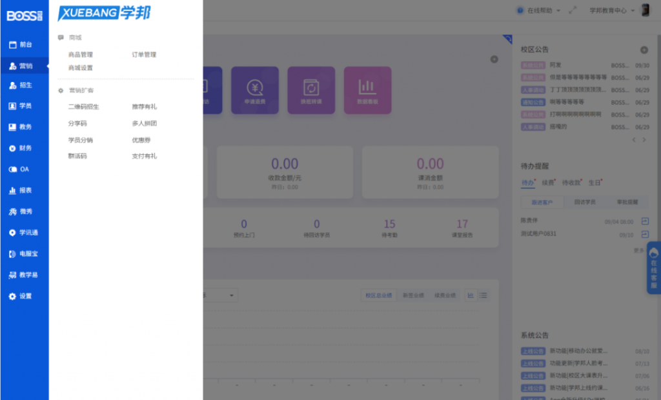Open the 在线客服 floating button
Viewport: 661px width, 400px height.
point(653,268)
